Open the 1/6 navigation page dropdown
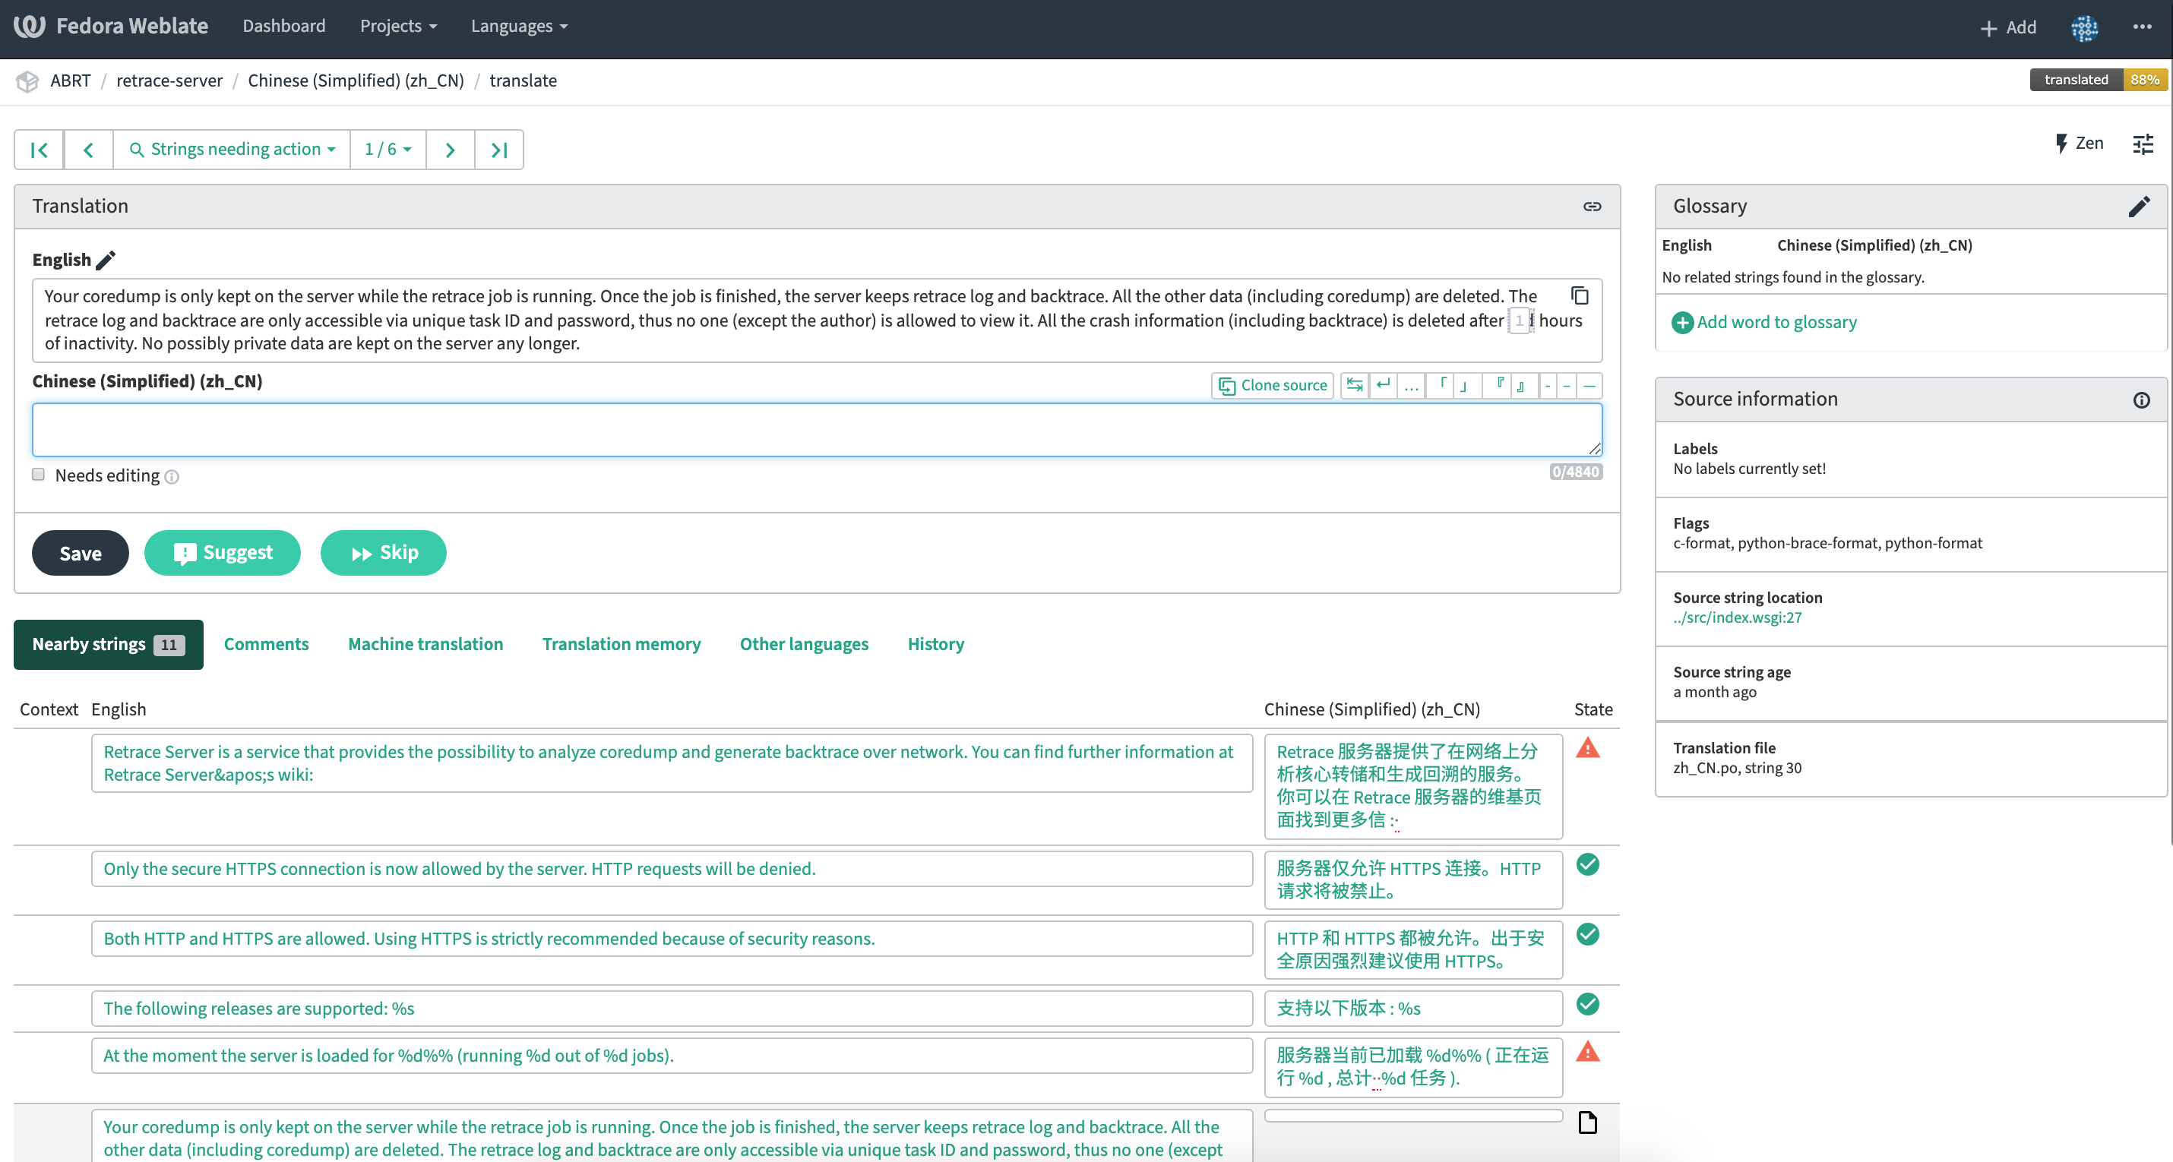2173x1162 pixels. coord(387,150)
